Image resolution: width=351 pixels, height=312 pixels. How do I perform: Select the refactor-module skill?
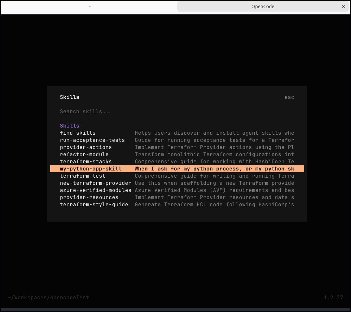coord(84,154)
